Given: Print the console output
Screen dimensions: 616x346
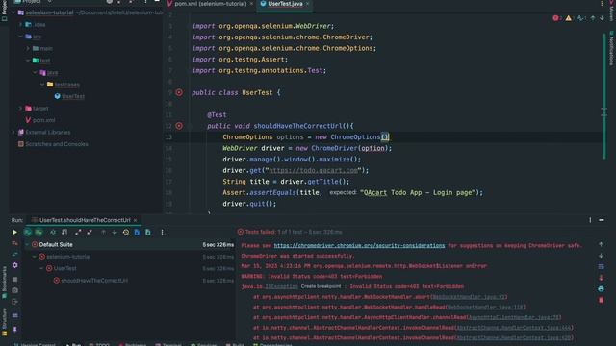Looking at the screenshot, I should [x=601, y=288].
